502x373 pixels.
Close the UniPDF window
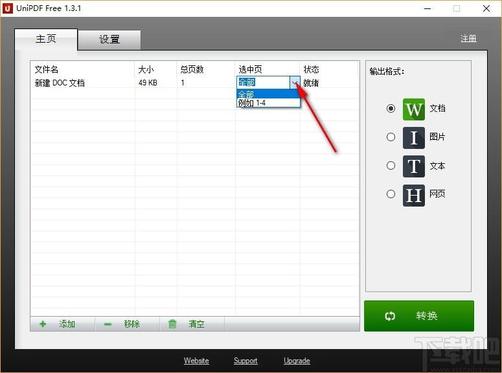click(x=486, y=8)
